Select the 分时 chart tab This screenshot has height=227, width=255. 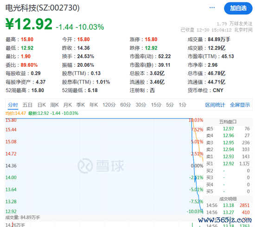click(x=13, y=105)
